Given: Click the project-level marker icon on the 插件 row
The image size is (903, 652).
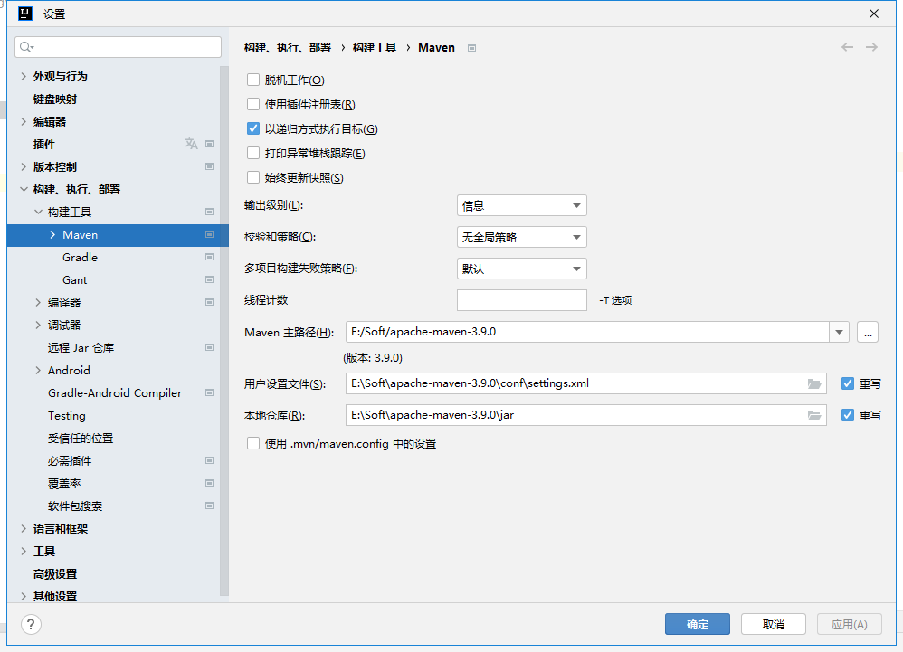Looking at the screenshot, I should [x=210, y=144].
